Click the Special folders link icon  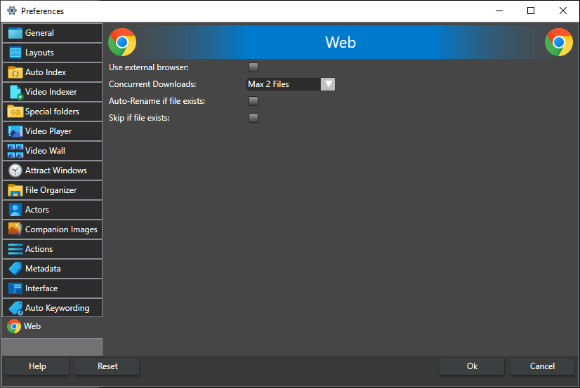coord(15,112)
